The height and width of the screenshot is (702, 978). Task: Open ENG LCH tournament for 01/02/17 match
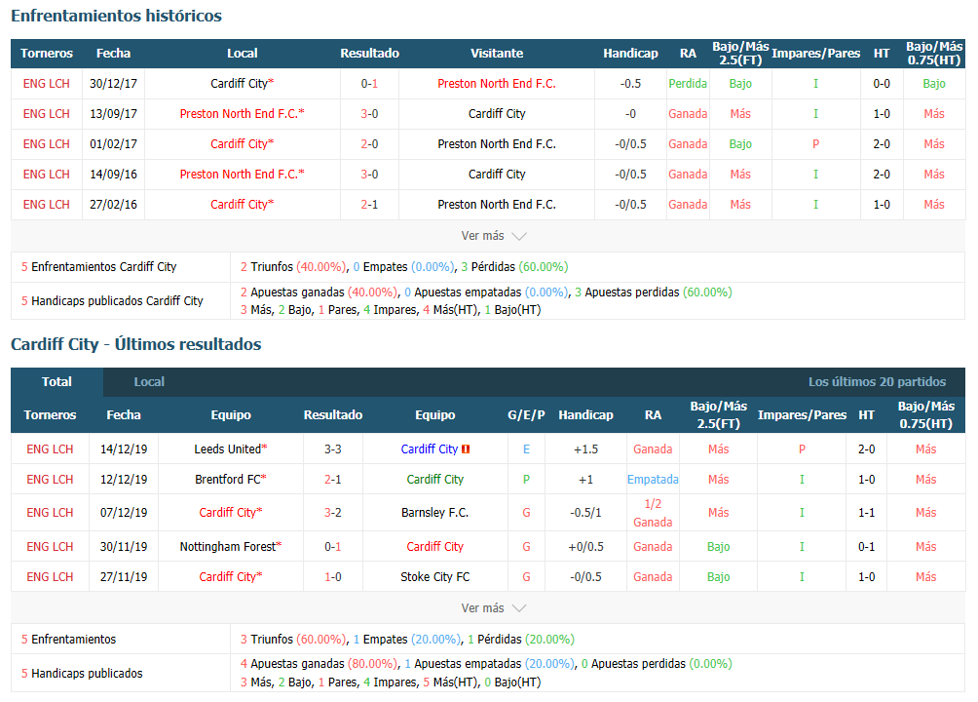click(x=46, y=144)
